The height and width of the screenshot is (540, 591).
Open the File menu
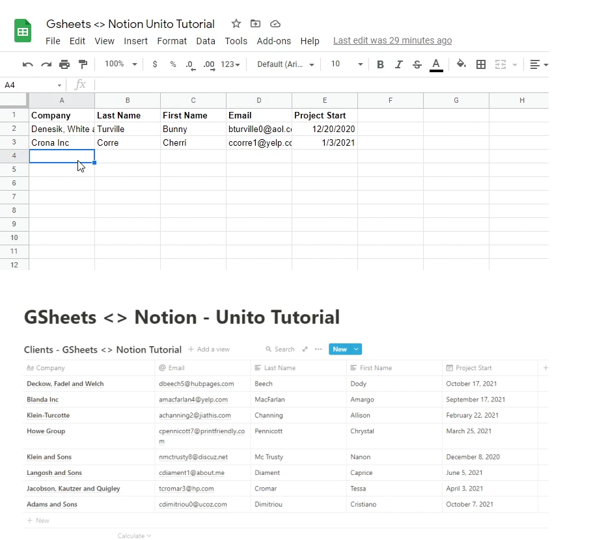point(53,41)
